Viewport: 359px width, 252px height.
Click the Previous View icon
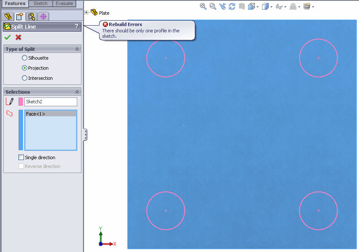222,6
